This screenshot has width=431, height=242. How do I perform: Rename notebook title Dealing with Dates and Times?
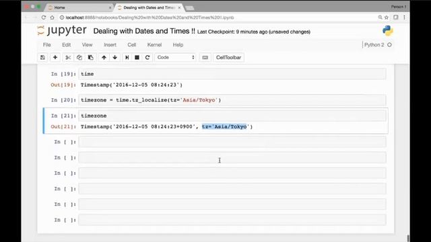144,31
